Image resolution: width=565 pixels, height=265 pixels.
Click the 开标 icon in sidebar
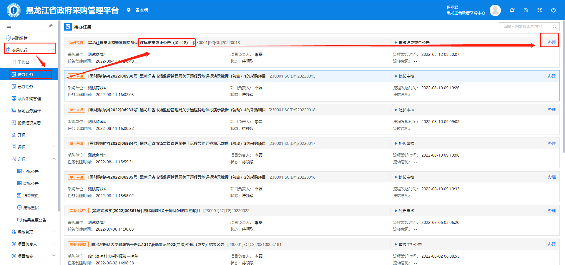(14, 135)
